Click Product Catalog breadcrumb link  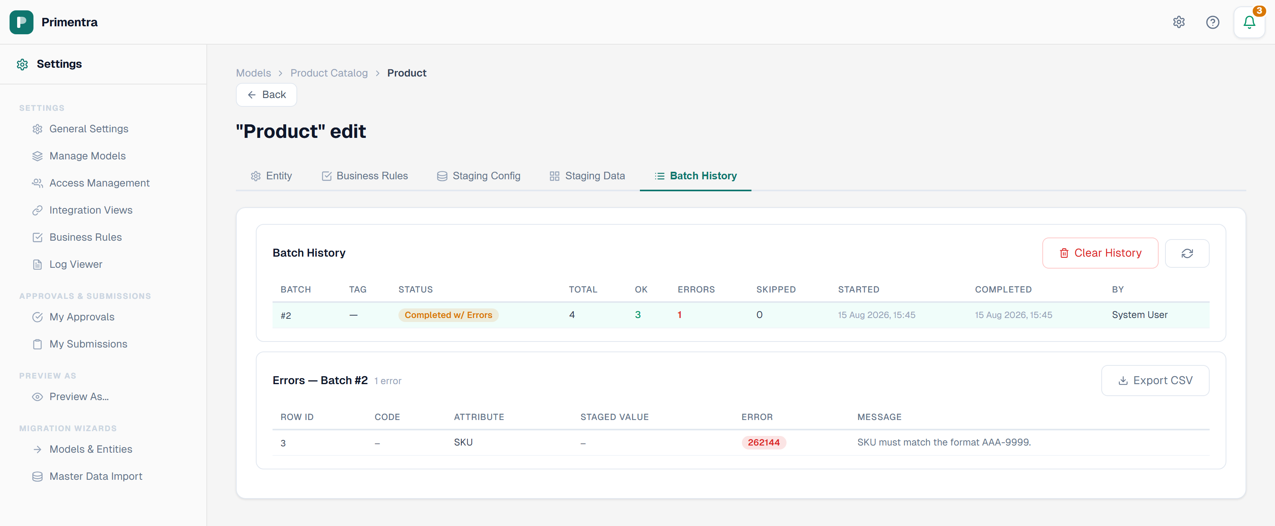point(329,73)
